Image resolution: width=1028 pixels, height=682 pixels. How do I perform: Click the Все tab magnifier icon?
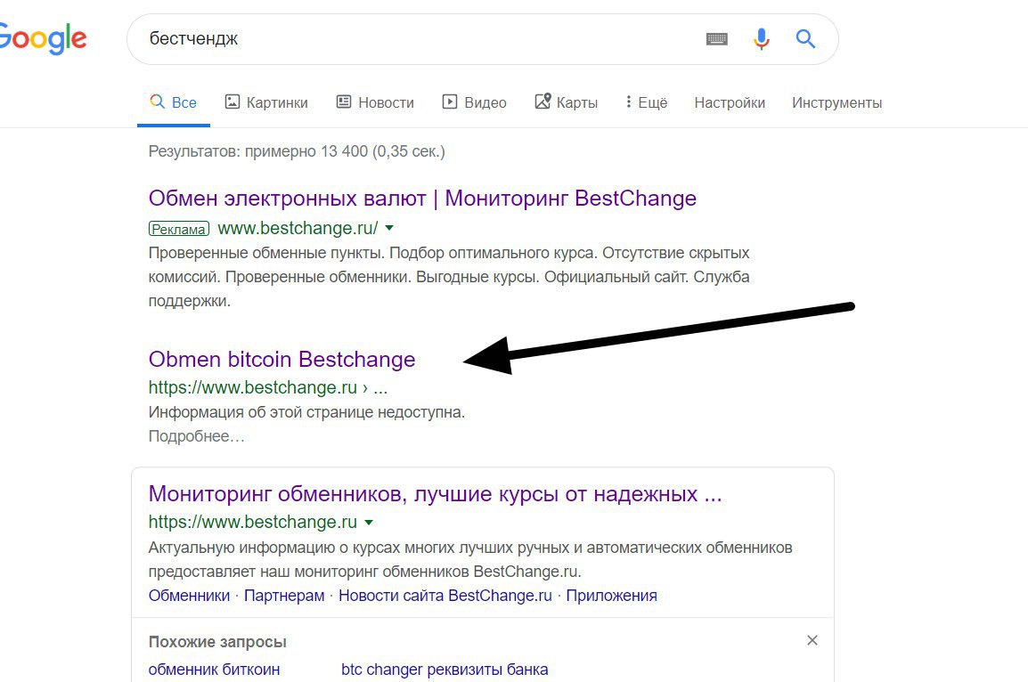[157, 101]
